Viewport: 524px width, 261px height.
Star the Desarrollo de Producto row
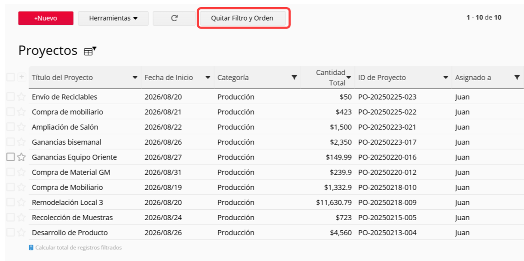(22, 232)
